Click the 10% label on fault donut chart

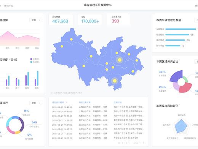click(29, 135)
